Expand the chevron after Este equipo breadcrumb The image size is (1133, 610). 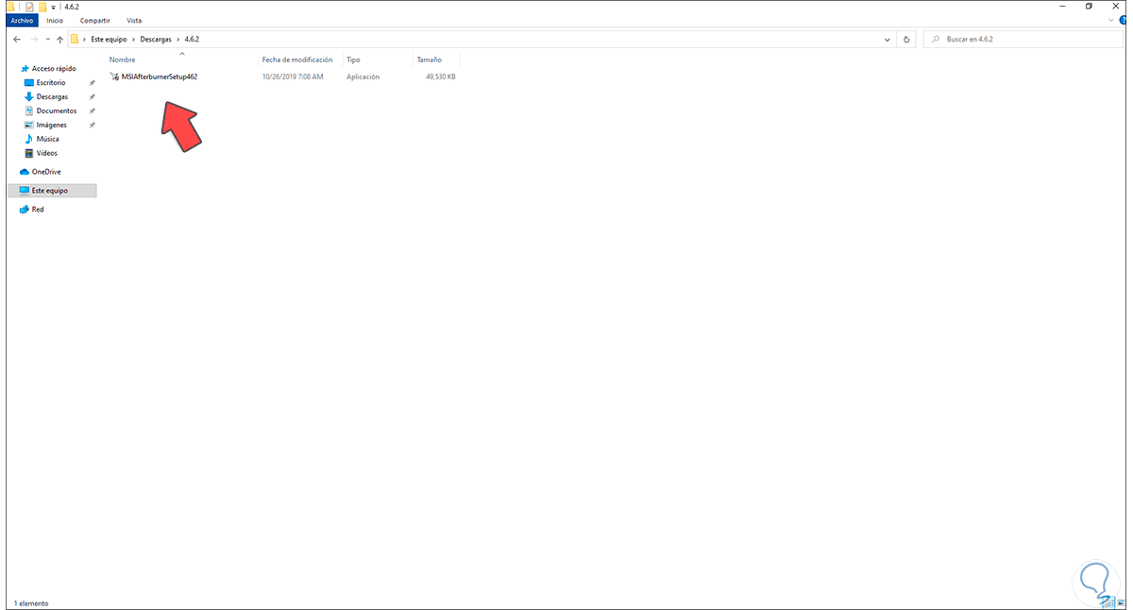(x=133, y=40)
